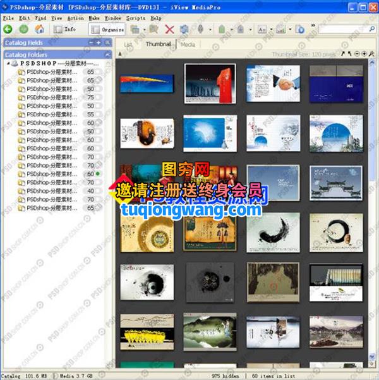This screenshot has width=379, height=380.
Task: Click the second arrow pointer tool above thumbnails
Action: [349, 54]
